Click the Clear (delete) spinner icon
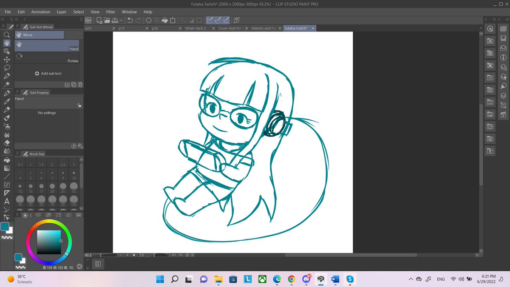This screenshot has width=510, height=287. [x=148, y=20]
